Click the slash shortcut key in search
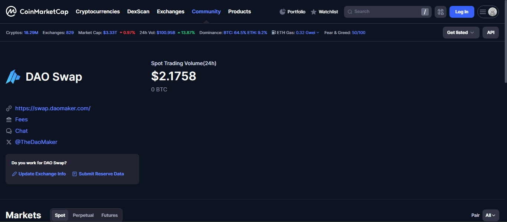 click(425, 12)
